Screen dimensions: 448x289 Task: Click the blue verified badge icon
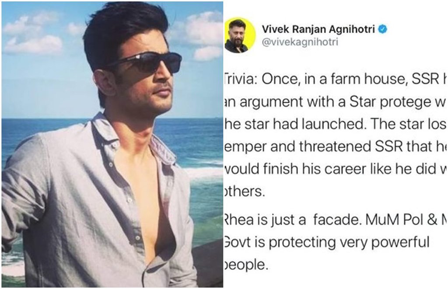(x=382, y=29)
